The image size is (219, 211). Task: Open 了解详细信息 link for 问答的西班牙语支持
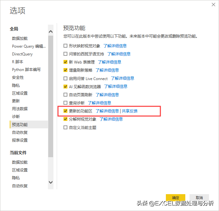[119, 54]
